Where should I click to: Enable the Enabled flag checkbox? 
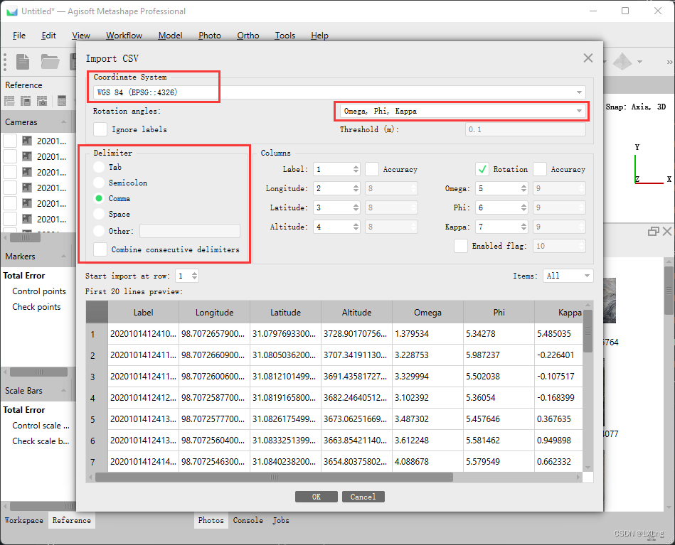(461, 246)
